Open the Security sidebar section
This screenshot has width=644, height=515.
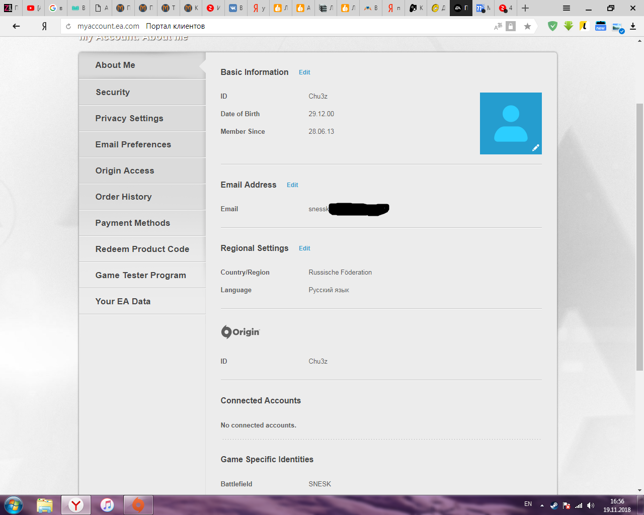pos(142,92)
